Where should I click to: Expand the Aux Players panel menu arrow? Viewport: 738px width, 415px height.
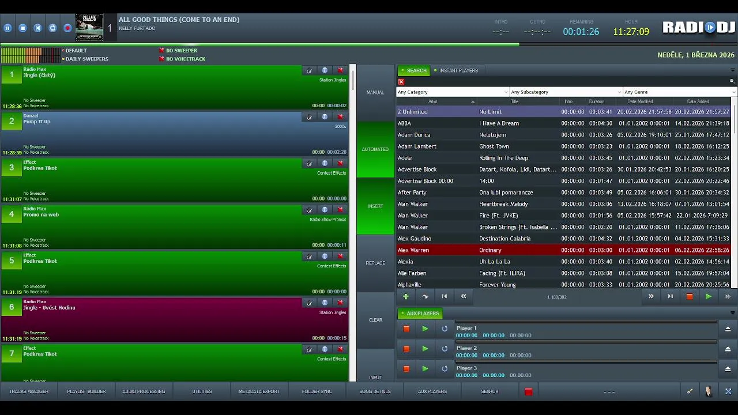733,313
